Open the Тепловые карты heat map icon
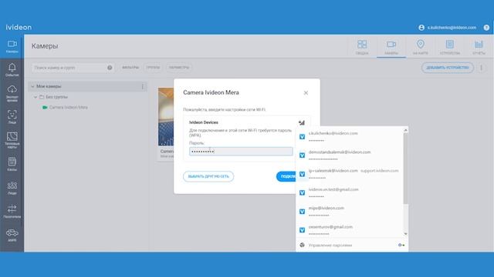 tap(12, 140)
